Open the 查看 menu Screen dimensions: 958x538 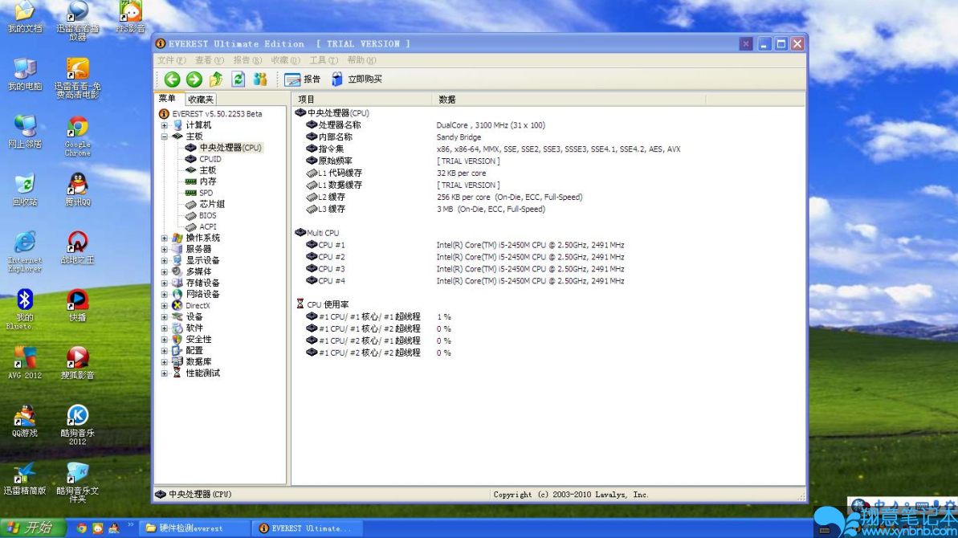click(x=209, y=60)
